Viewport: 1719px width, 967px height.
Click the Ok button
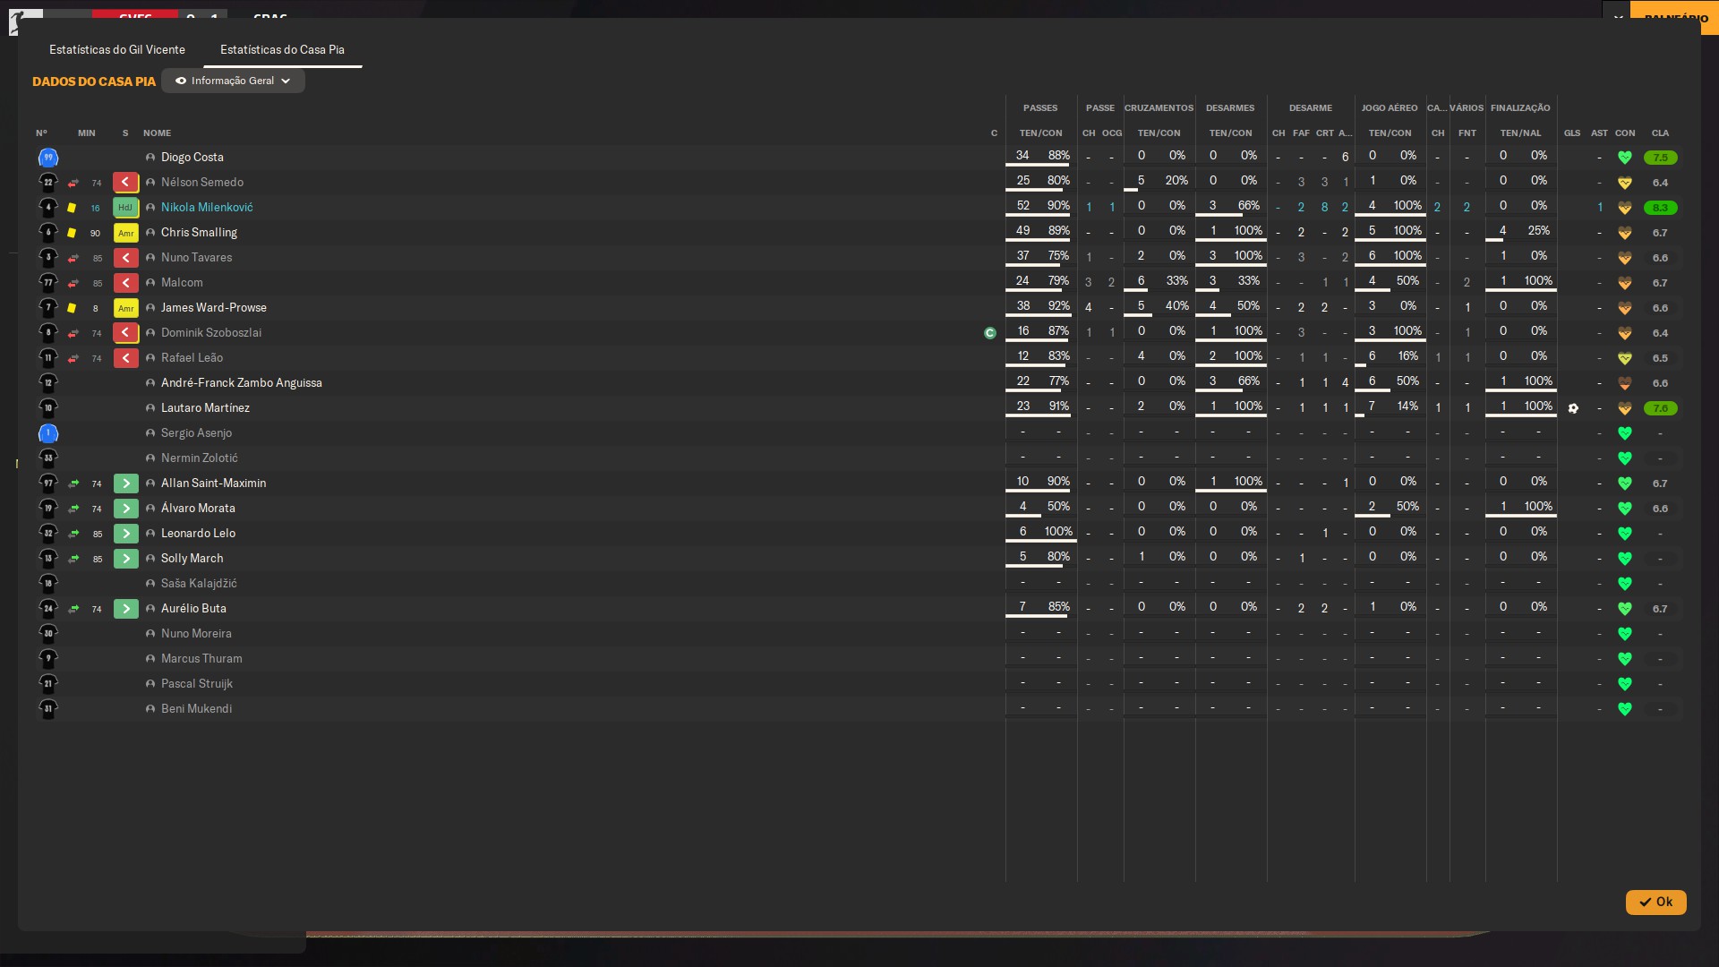[x=1655, y=902]
